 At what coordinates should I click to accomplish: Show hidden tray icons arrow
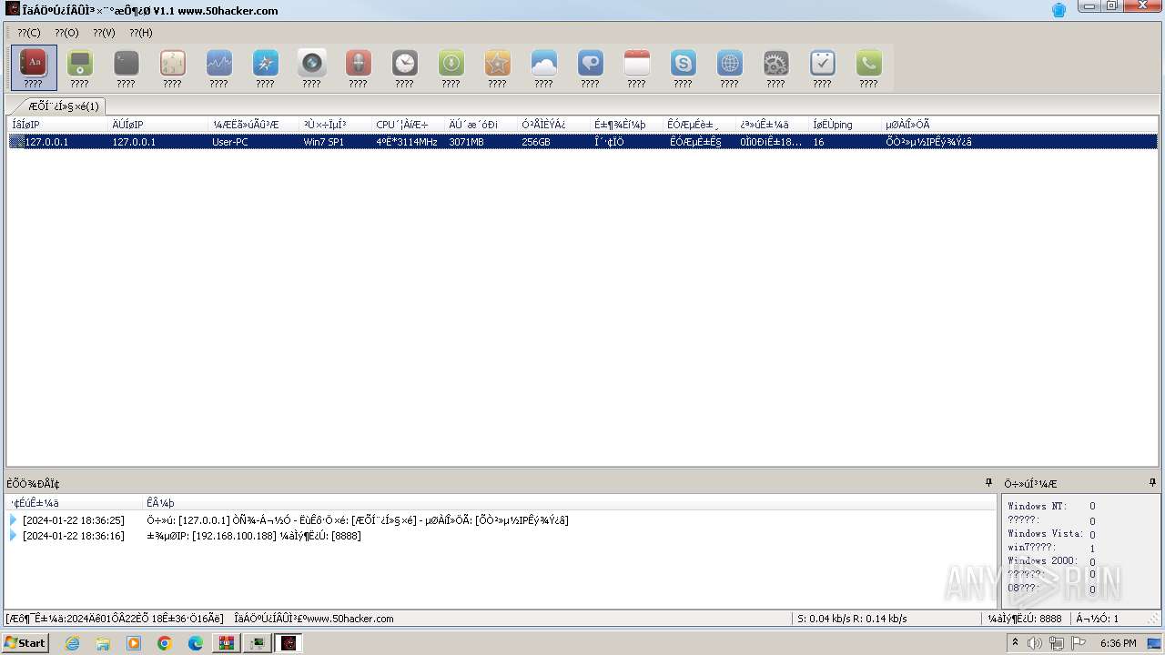point(1015,643)
